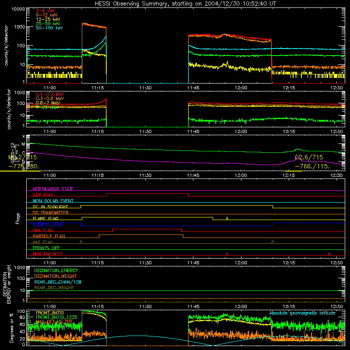
Task: Click the SC_TRANSMITTER flag label
Action: [51, 213]
